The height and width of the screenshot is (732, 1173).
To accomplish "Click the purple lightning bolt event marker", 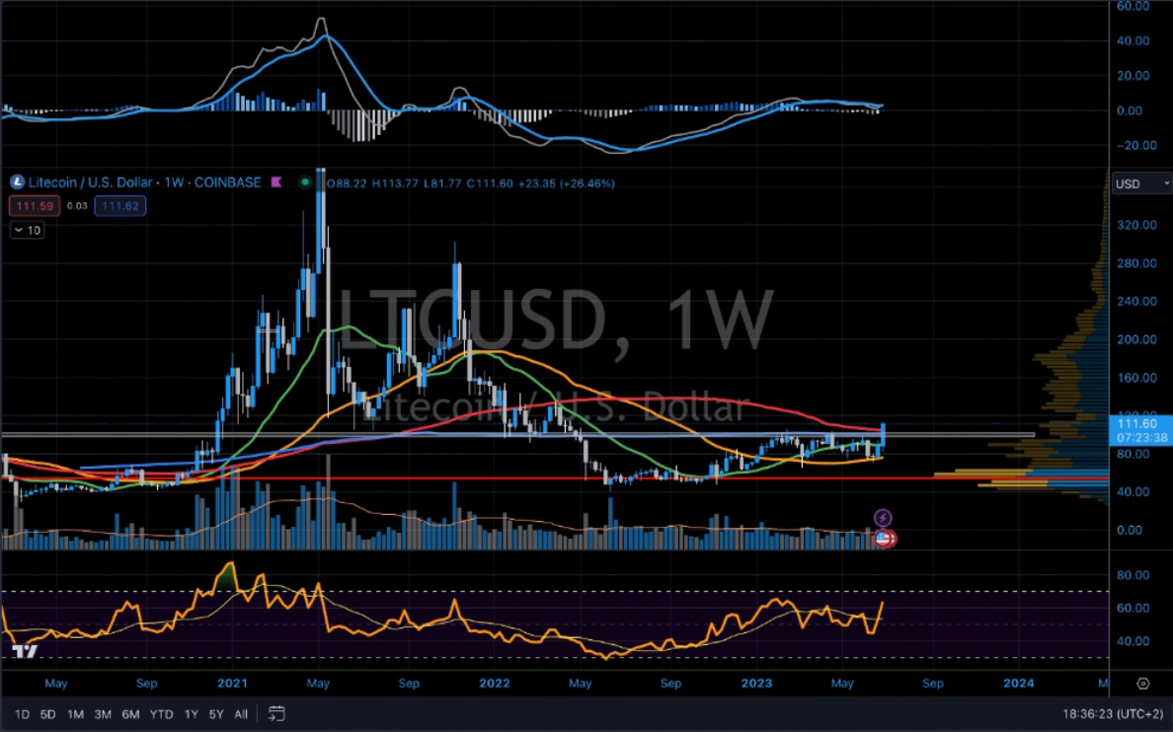I will [x=883, y=518].
